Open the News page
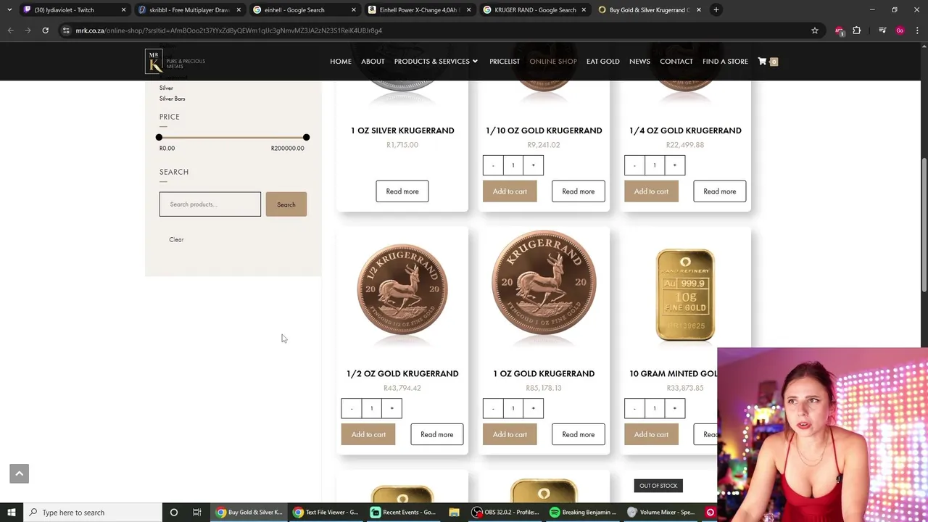The image size is (928, 522). (x=639, y=62)
